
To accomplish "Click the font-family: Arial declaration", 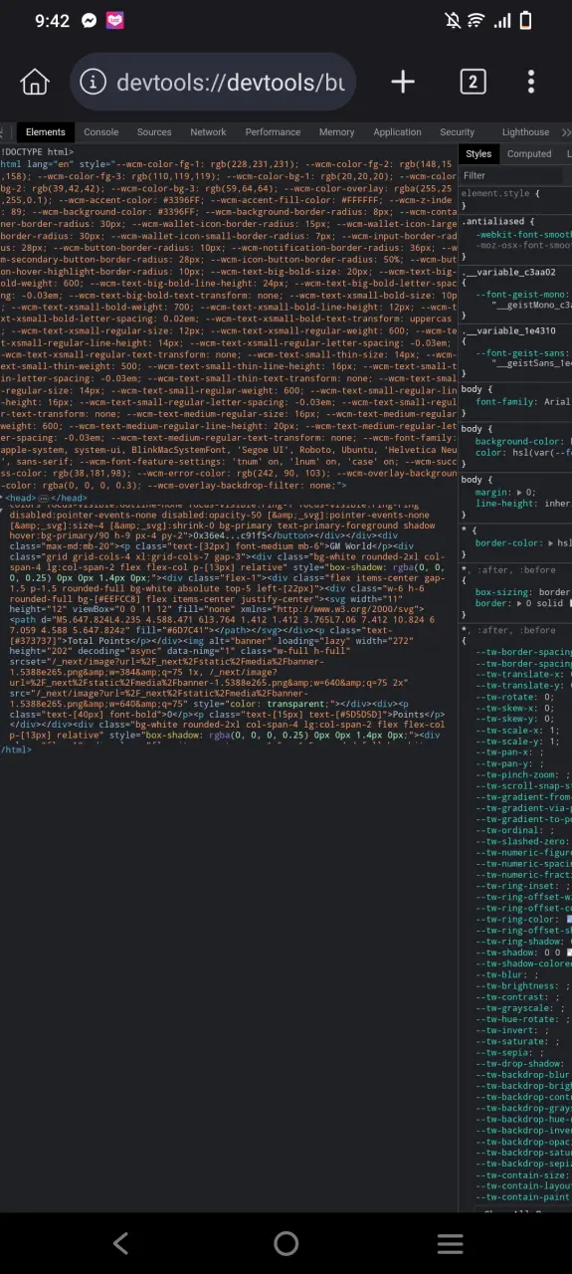I will [522, 401].
